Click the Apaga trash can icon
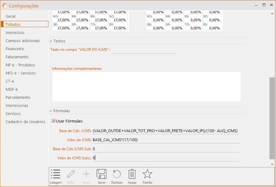 (x=132, y=175)
